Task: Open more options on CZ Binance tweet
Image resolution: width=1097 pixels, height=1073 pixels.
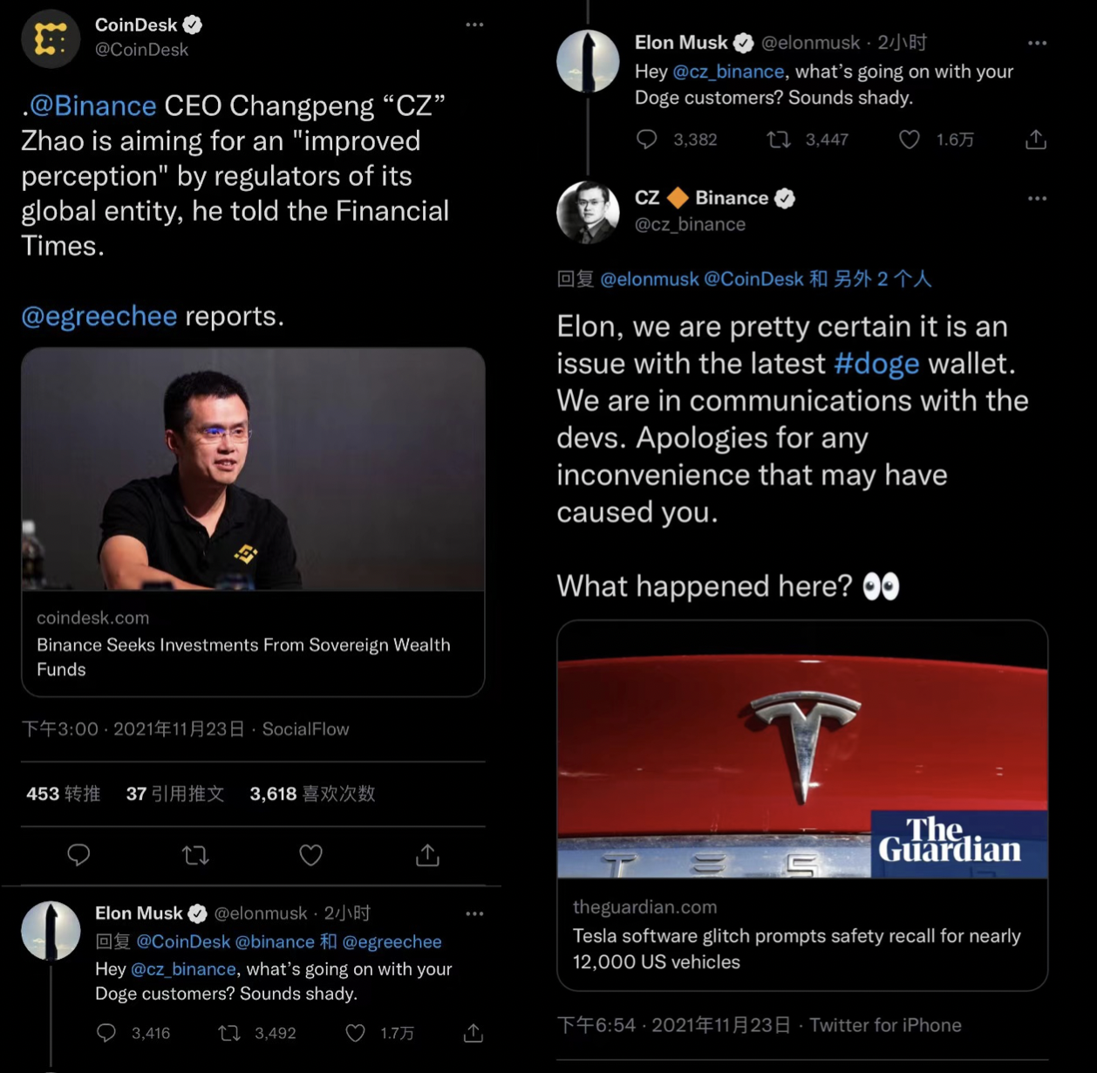Action: (1037, 199)
